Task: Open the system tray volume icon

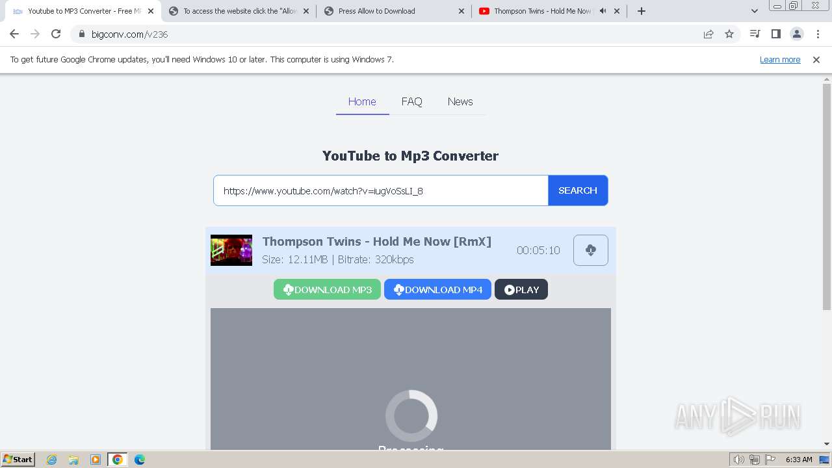Action: [738, 460]
